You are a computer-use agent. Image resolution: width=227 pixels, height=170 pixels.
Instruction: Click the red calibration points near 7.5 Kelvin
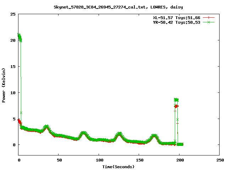(176, 106)
